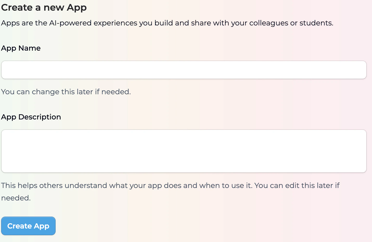Click the 'Create a new App' heading

44,7
